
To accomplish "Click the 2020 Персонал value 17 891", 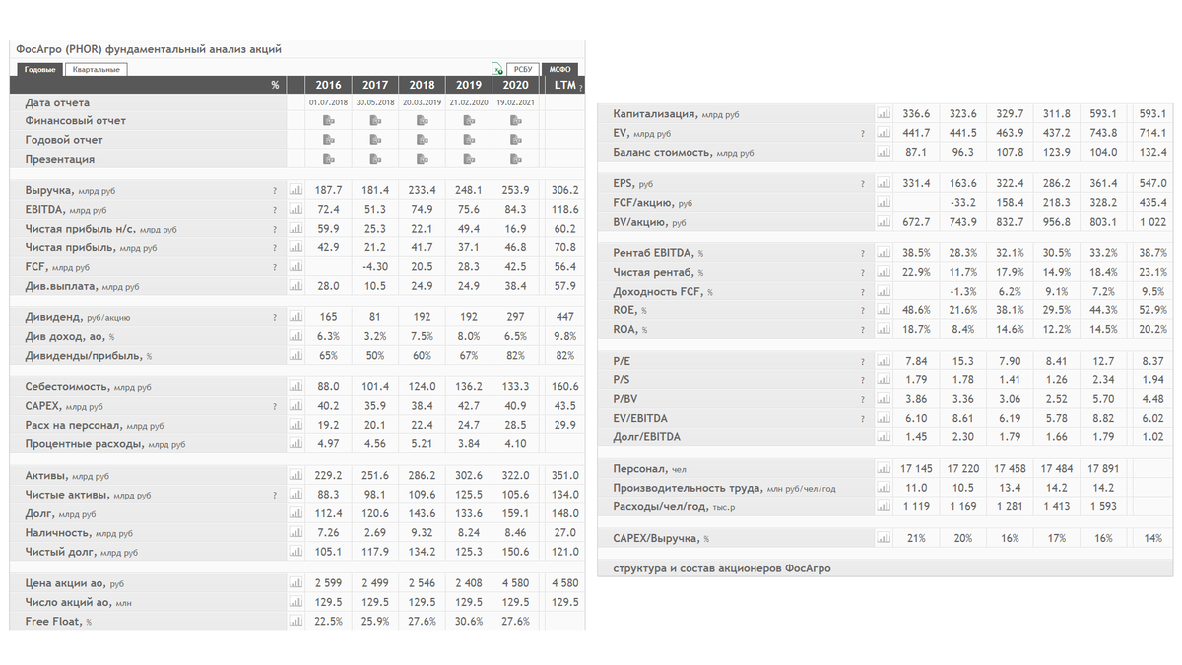I will pyautogui.click(x=1104, y=469).
